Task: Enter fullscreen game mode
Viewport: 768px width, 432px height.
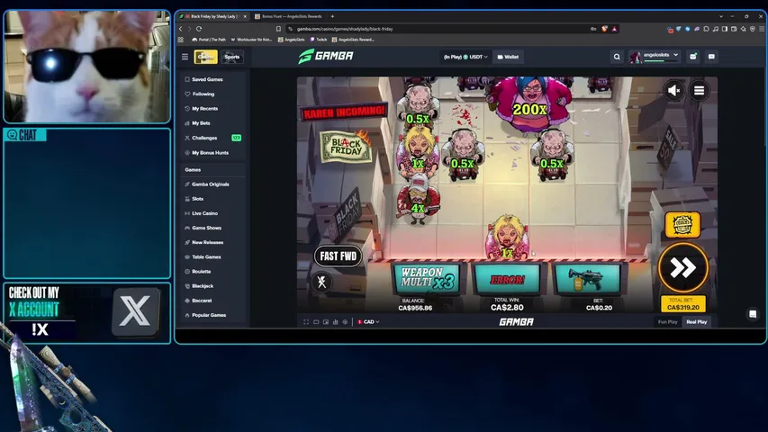Action: [306, 322]
